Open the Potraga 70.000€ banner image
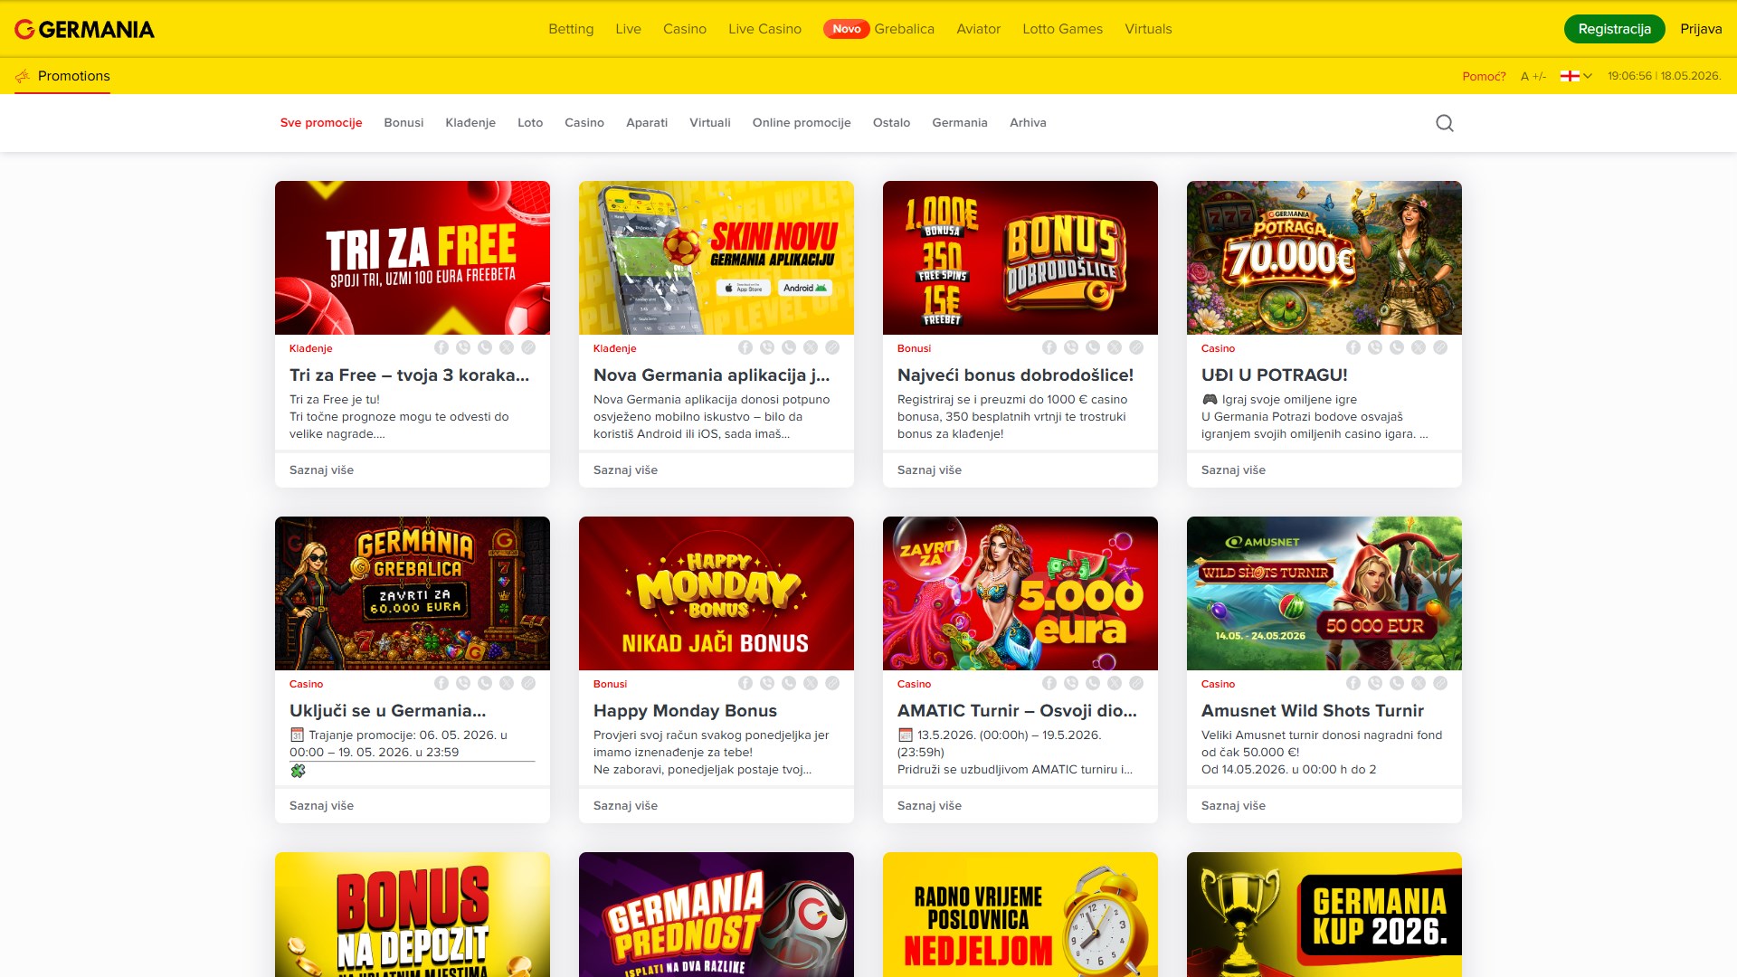Viewport: 1737px width, 977px height. point(1324,258)
